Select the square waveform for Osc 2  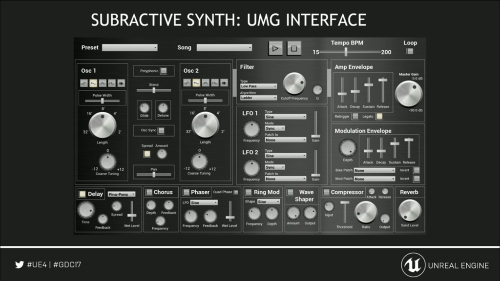coord(215,83)
